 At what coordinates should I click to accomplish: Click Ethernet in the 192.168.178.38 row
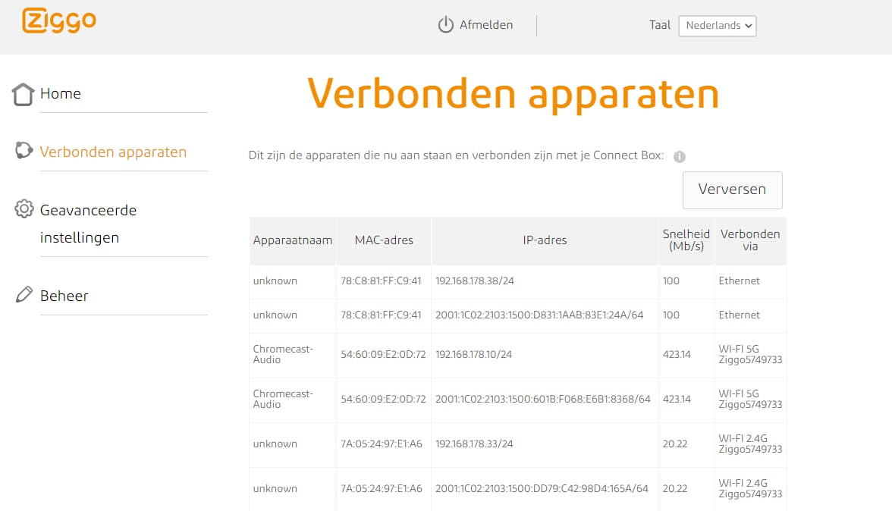pos(739,281)
